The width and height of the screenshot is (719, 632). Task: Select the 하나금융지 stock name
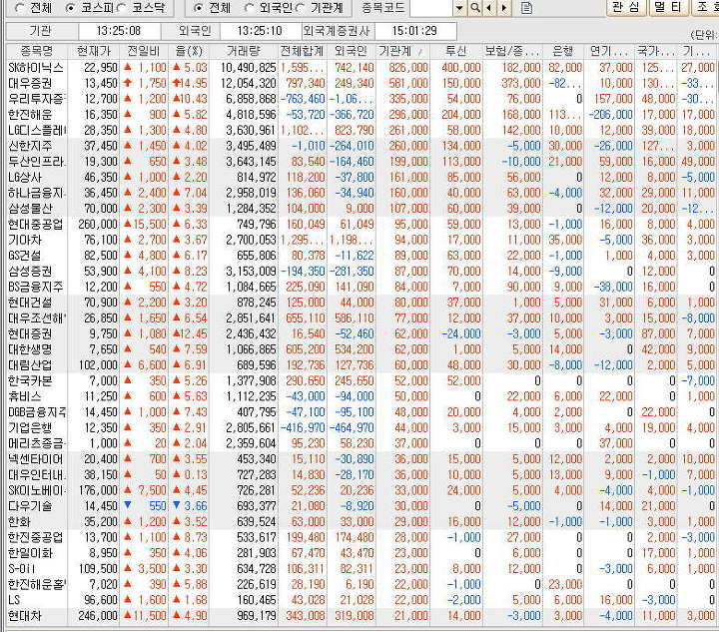[37, 193]
